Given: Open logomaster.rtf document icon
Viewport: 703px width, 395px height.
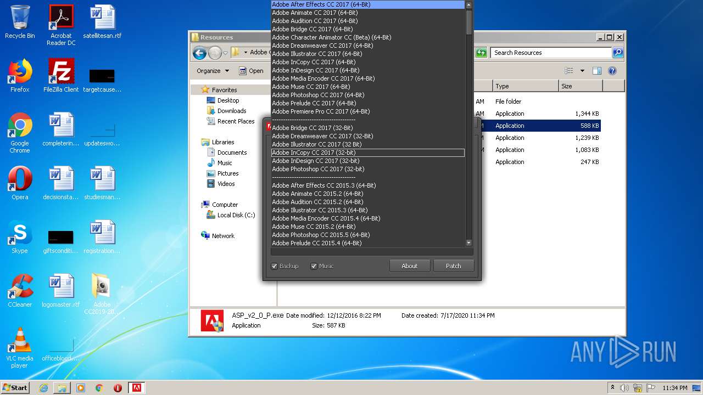Looking at the screenshot, I should [61, 291].
